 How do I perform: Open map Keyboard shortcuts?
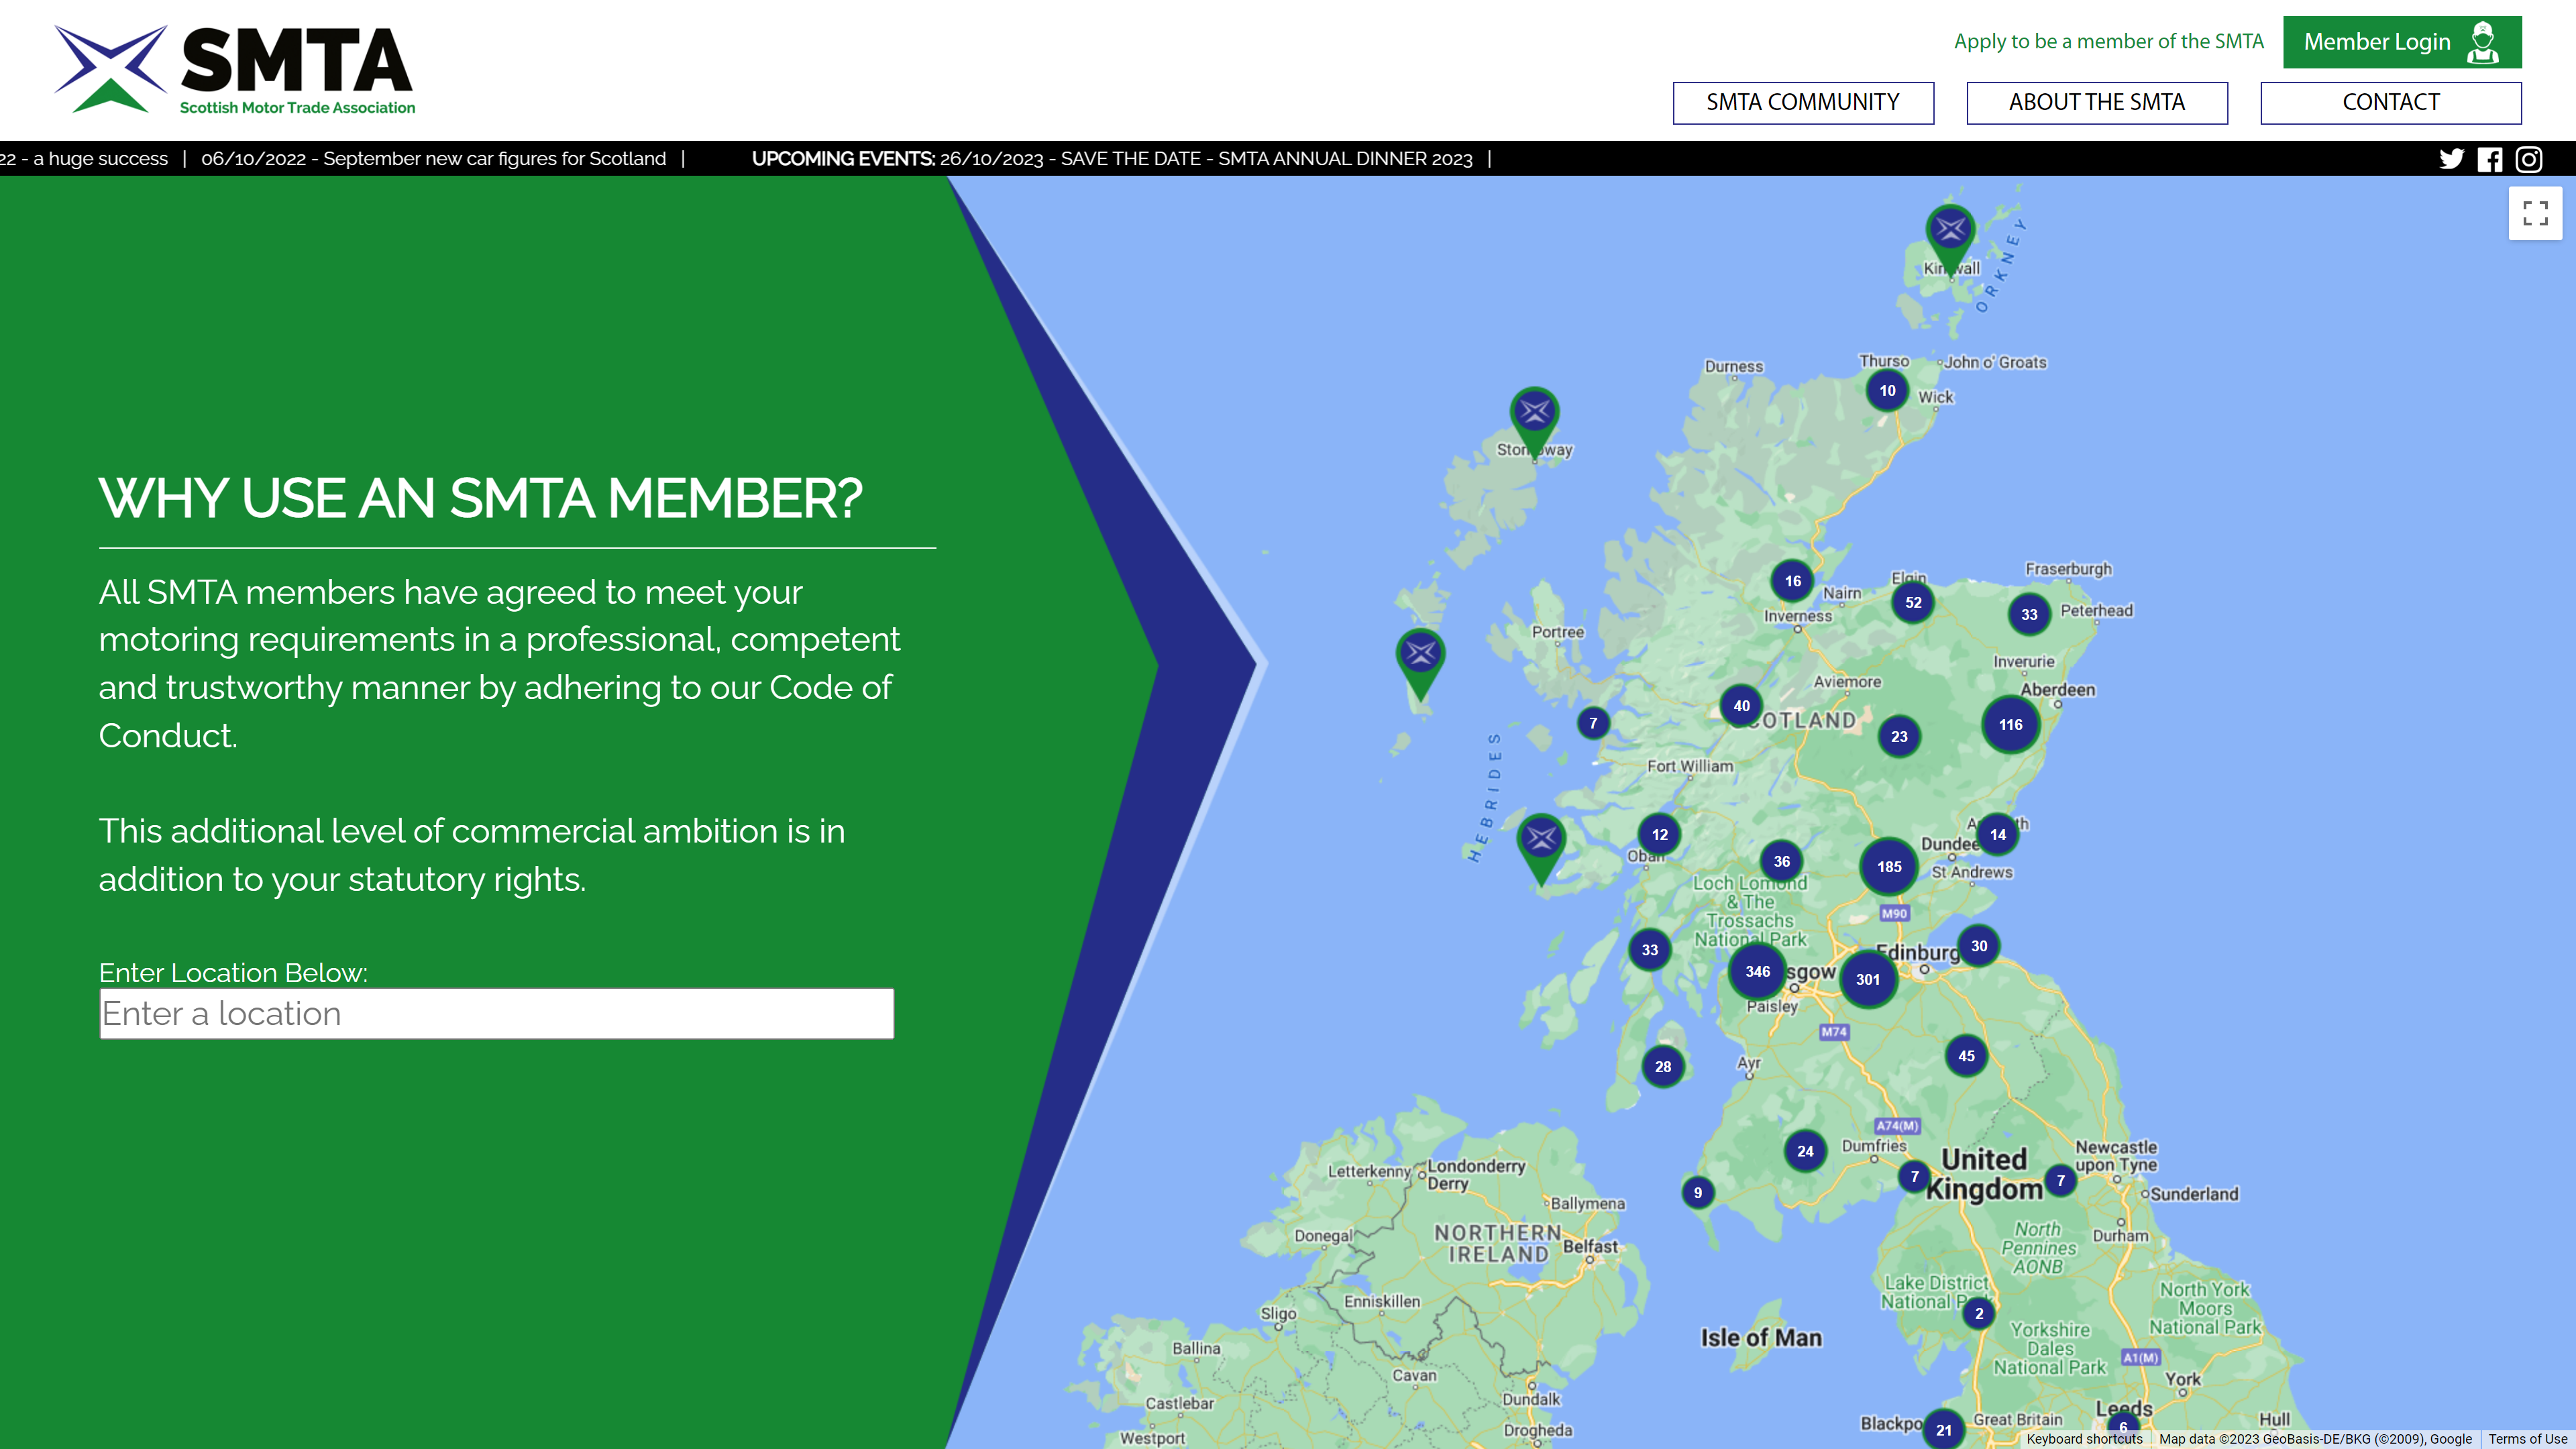click(x=2084, y=1439)
